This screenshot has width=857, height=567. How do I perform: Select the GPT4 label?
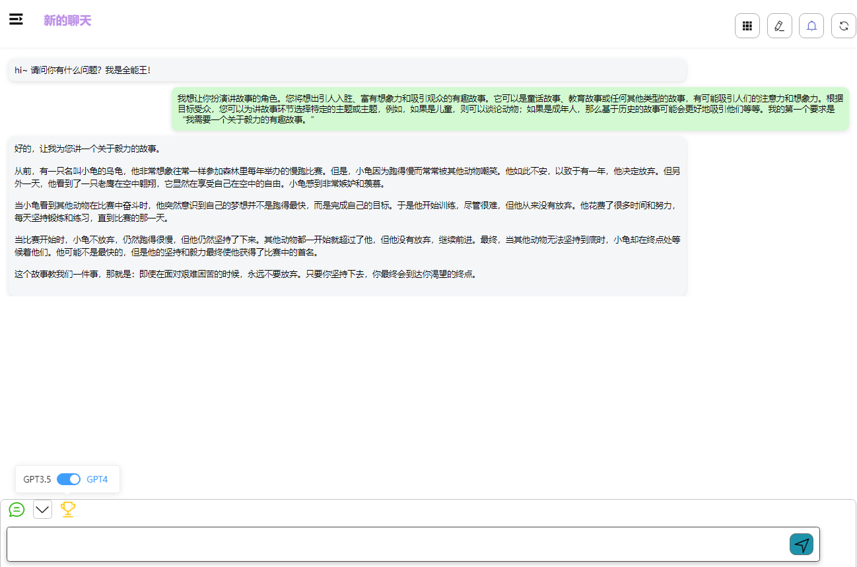[x=97, y=479]
